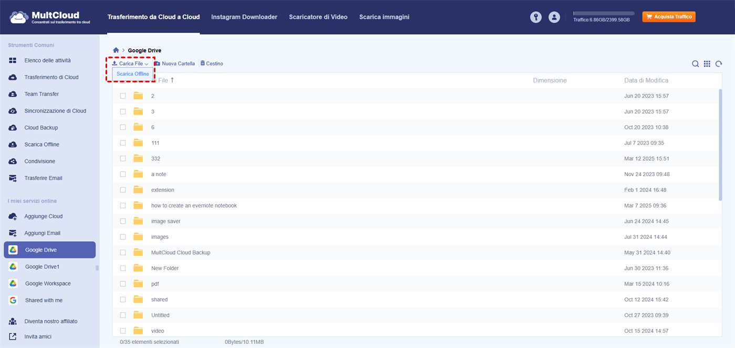Viewport: 735px width, 348px height.
Task: Click the traffic usage progress bar
Action: [x=604, y=13]
